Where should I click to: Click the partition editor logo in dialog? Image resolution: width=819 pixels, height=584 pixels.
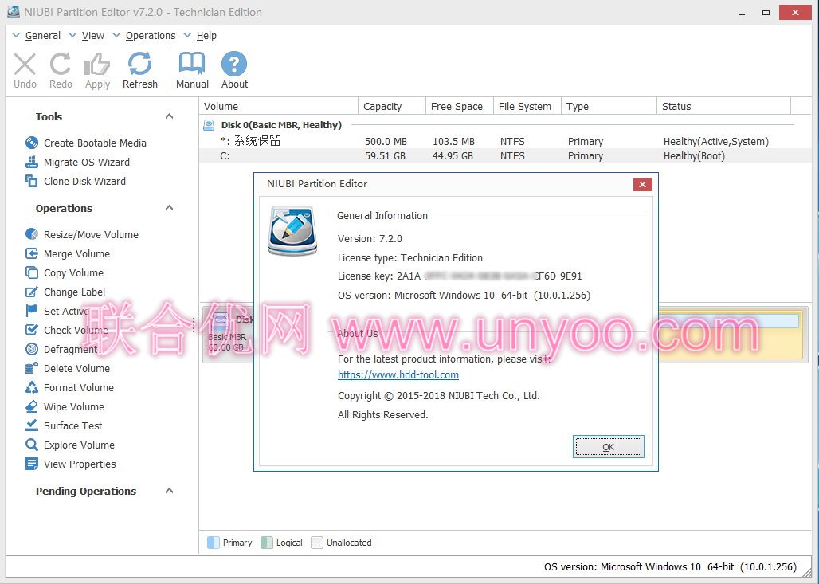tap(292, 230)
